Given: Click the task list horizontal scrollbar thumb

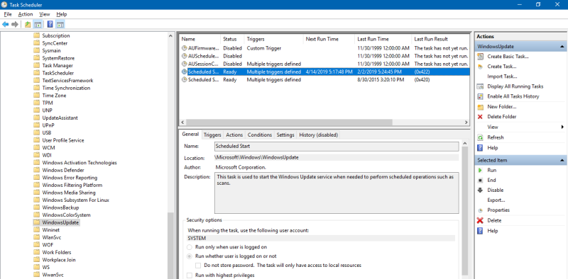Looking at the screenshot, I should point(290,123).
